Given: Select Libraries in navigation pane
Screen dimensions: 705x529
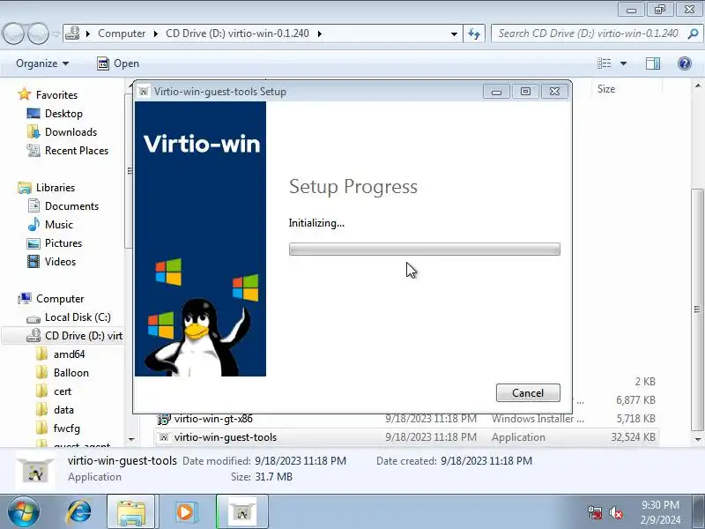Looking at the screenshot, I should (56, 187).
